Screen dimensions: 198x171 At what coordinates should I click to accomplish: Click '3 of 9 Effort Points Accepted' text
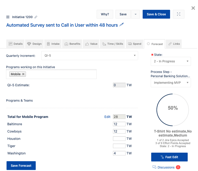[x=173, y=143]
